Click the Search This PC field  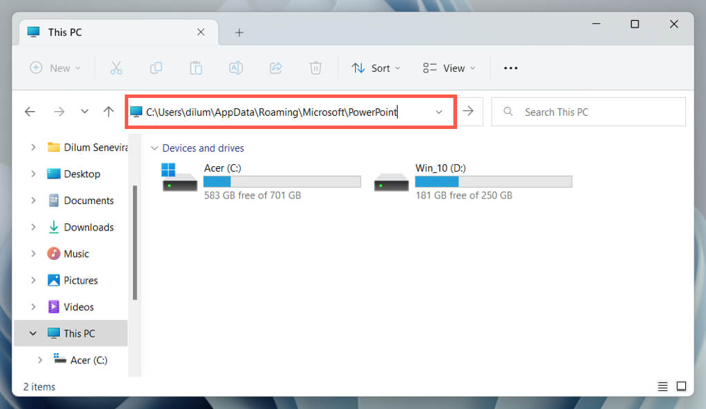coord(589,112)
